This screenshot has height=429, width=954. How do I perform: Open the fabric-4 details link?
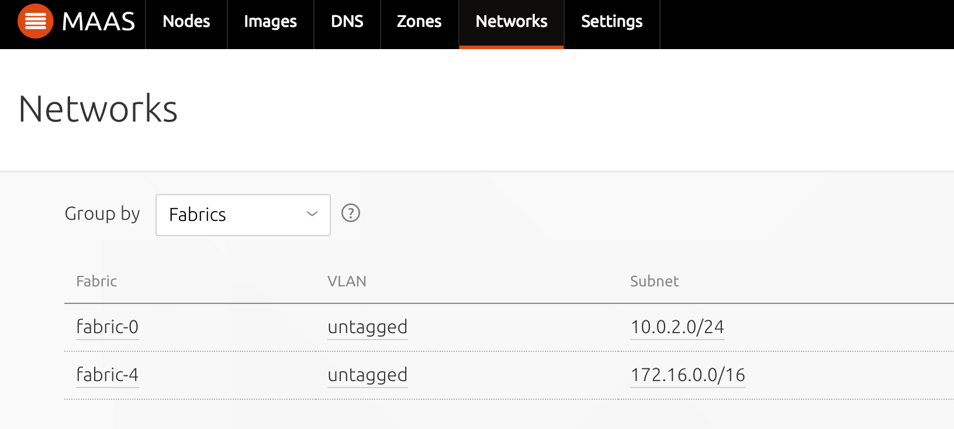pos(108,375)
